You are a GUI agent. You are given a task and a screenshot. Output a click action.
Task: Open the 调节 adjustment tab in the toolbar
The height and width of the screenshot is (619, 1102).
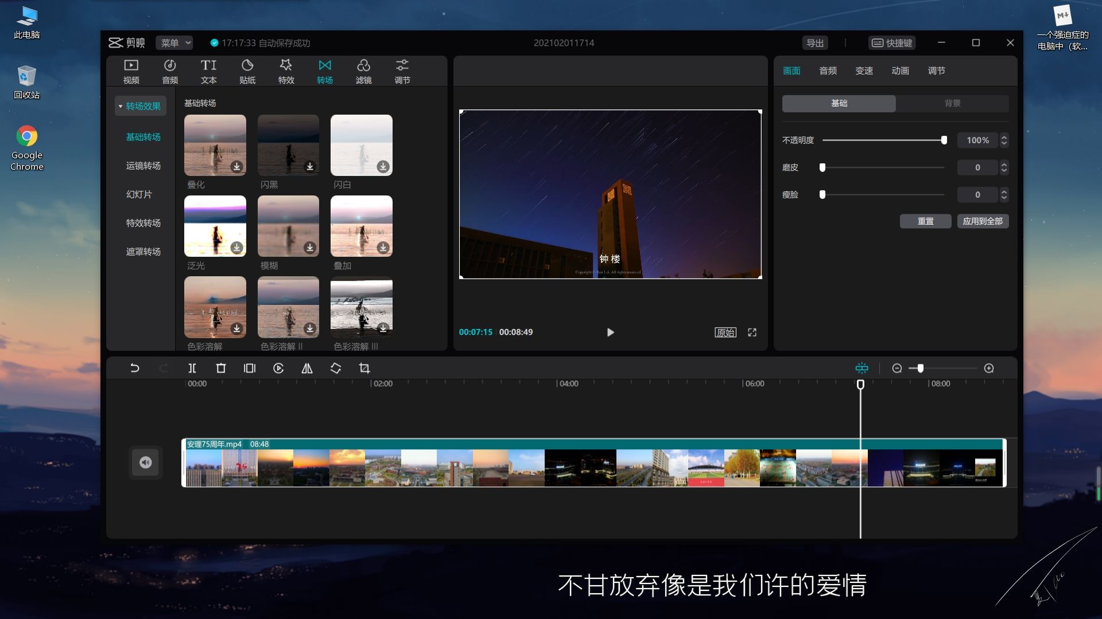[402, 72]
